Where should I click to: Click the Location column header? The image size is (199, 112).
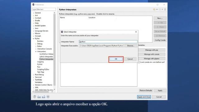pyautogui.click(x=92, y=17)
